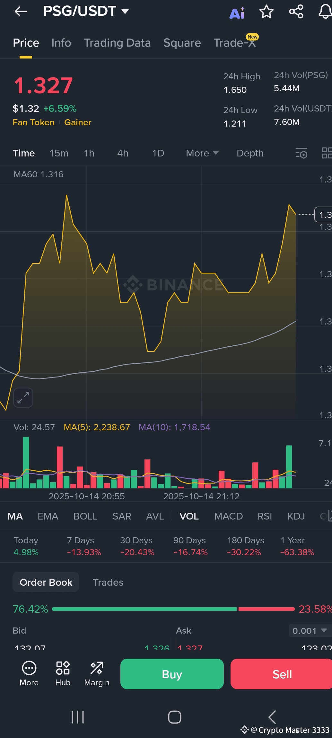Viewport: 332px width, 738px height.
Task: Tap the 24h Low 1.211 value
Action: pos(235,124)
